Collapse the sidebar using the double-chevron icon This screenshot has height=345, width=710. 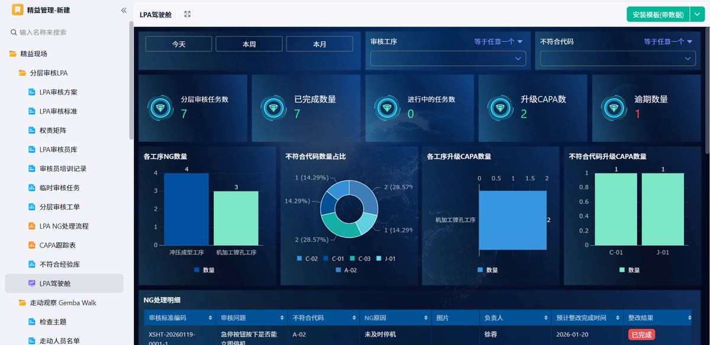pyautogui.click(x=124, y=10)
